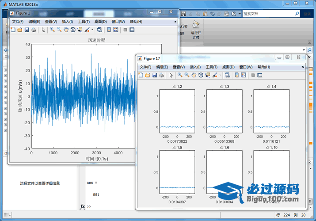Click MATLAB quick access Save icon
Image resolution: width=316 pixels, height=221 pixels.
click(183, 14)
